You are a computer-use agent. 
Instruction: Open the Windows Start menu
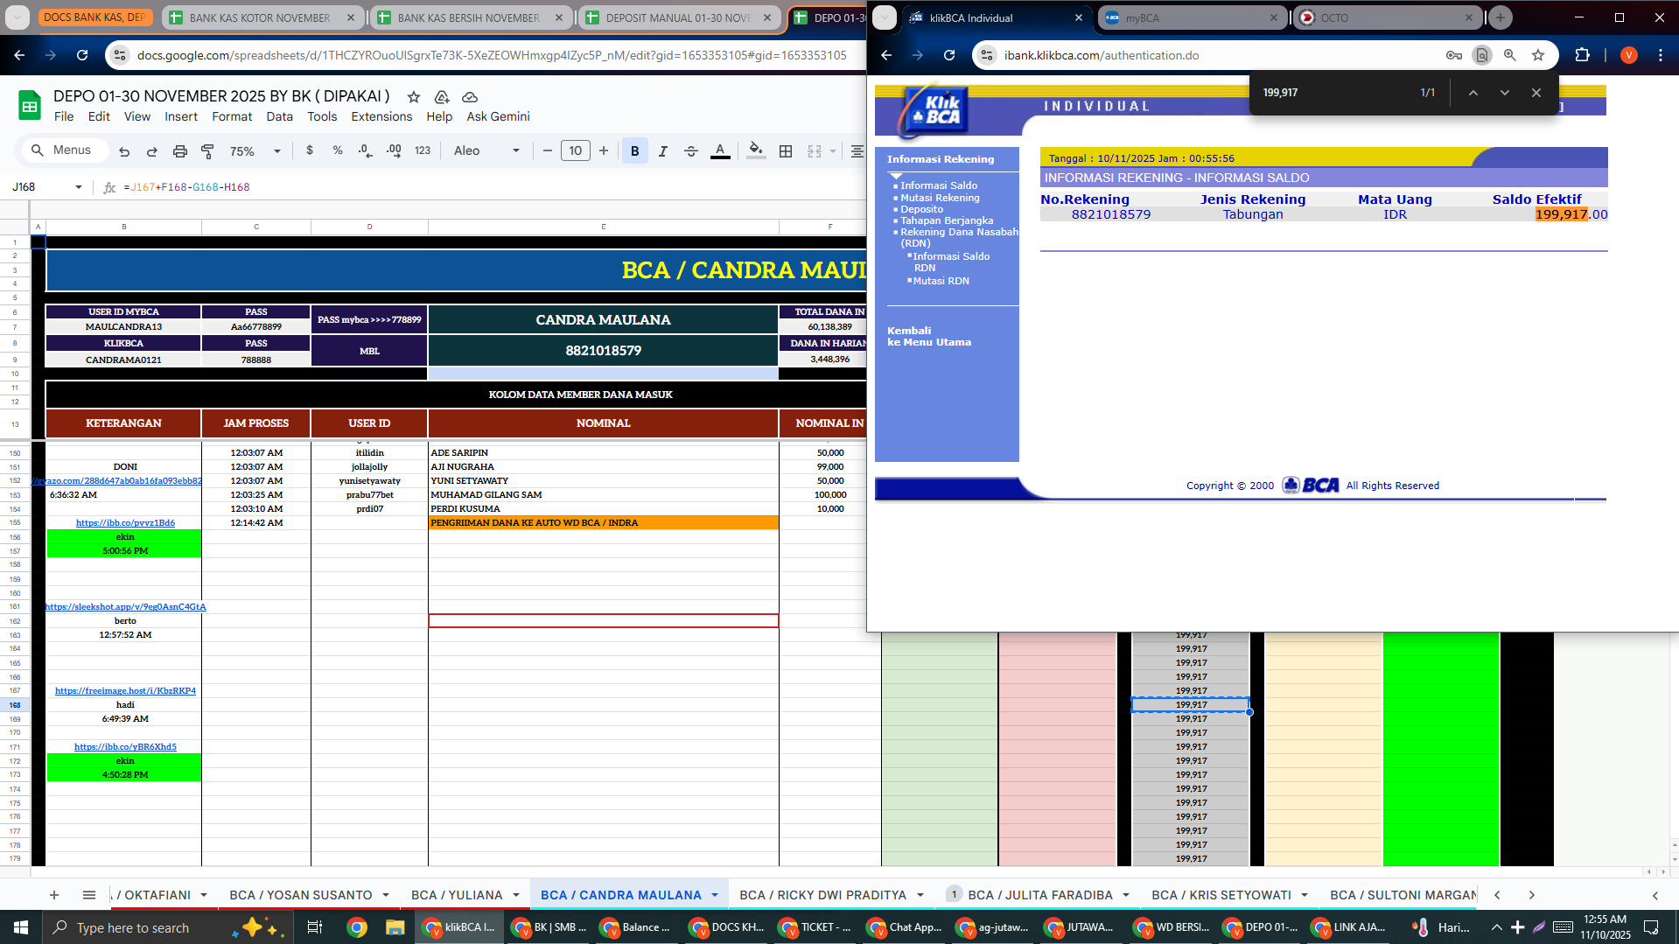pyautogui.click(x=21, y=927)
